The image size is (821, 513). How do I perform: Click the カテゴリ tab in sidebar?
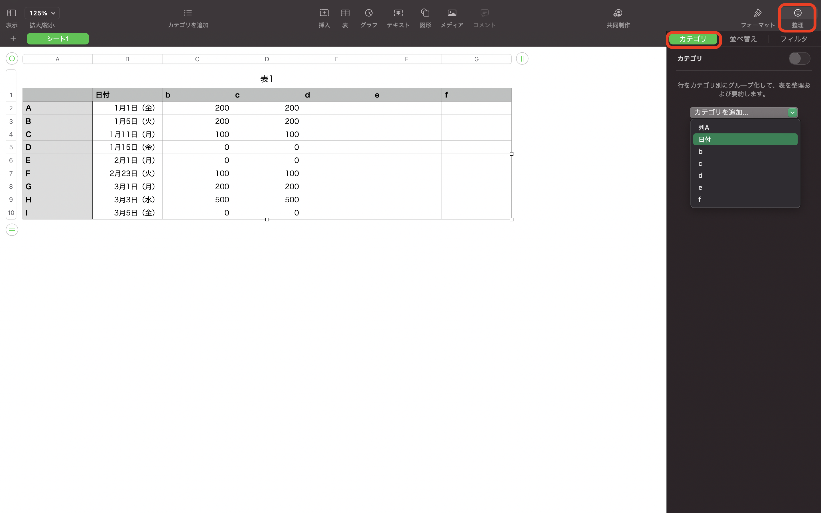coord(693,38)
